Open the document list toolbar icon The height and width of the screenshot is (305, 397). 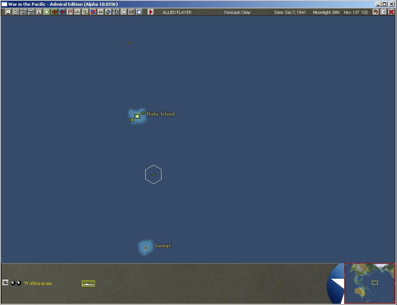16,12
